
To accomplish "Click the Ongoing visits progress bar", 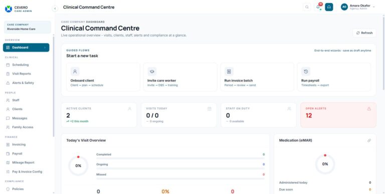I will pyautogui.click(x=180, y=168).
